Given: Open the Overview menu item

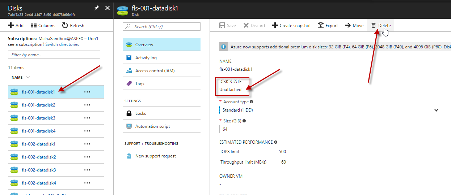Looking at the screenshot, I should [161, 44].
